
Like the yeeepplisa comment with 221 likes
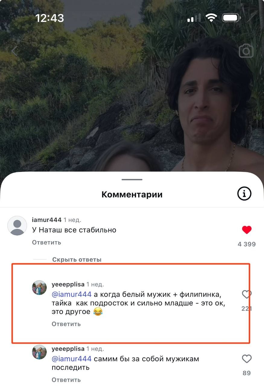247,294
